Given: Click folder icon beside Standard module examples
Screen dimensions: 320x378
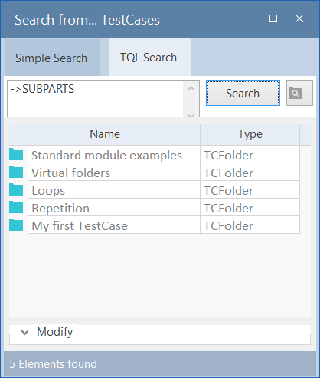Looking at the screenshot, I should coord(16,154).
